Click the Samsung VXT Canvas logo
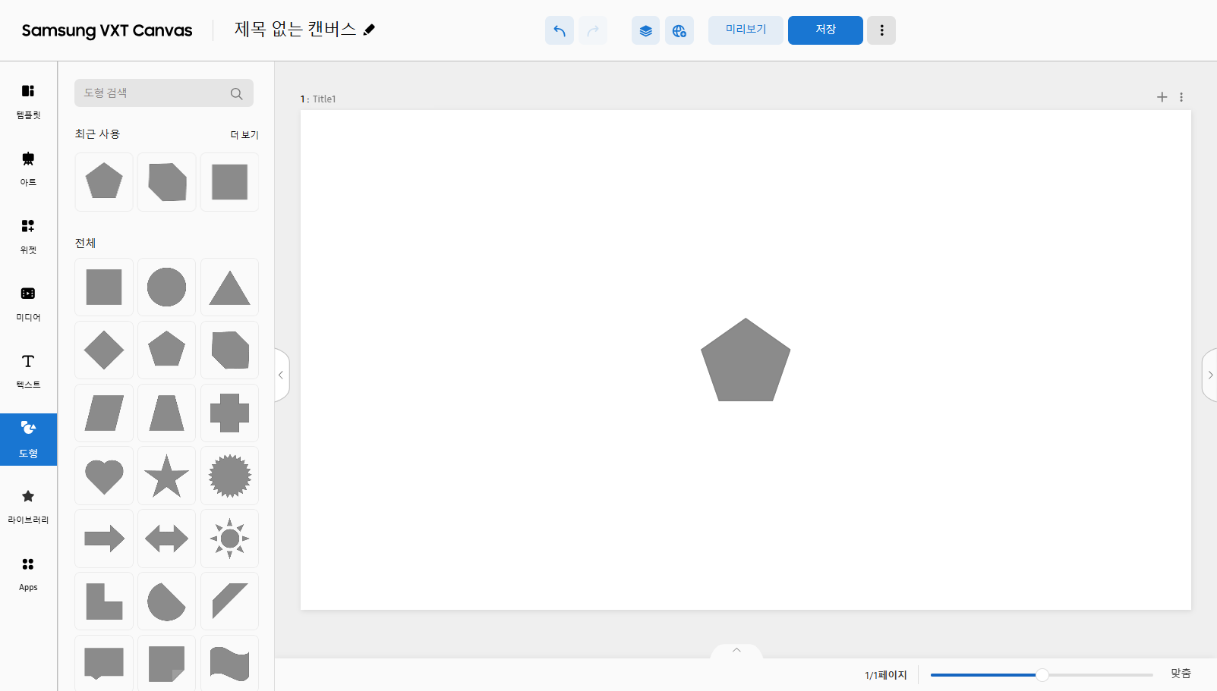The width and height of the screenshot is (1217, 691). [x=107, y=30]
